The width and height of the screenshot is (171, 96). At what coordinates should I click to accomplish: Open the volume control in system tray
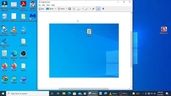tap(155, 94)
